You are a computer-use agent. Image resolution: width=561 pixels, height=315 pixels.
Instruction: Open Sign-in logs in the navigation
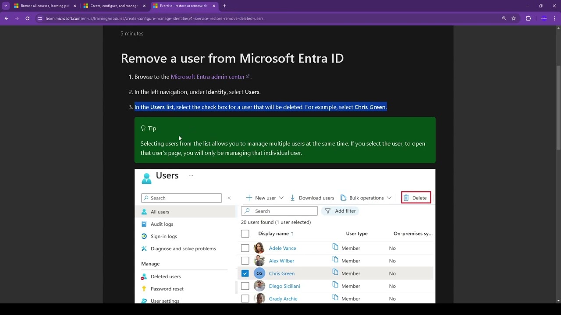pos(164,236)
